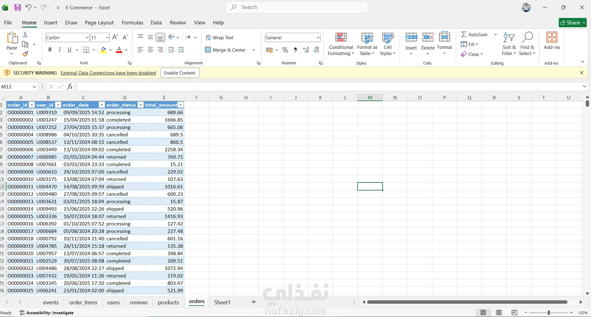This screenshot has height=317, width=591.
Task: Switch to the order_items sheet tab
Action: 83,302
